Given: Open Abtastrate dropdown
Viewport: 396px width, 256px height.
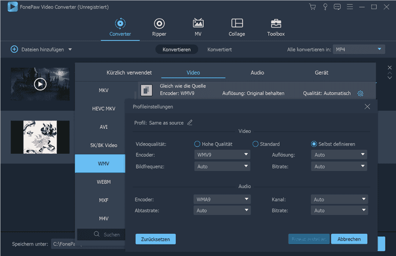Looking at the screenshot, I should click(222, 211).
